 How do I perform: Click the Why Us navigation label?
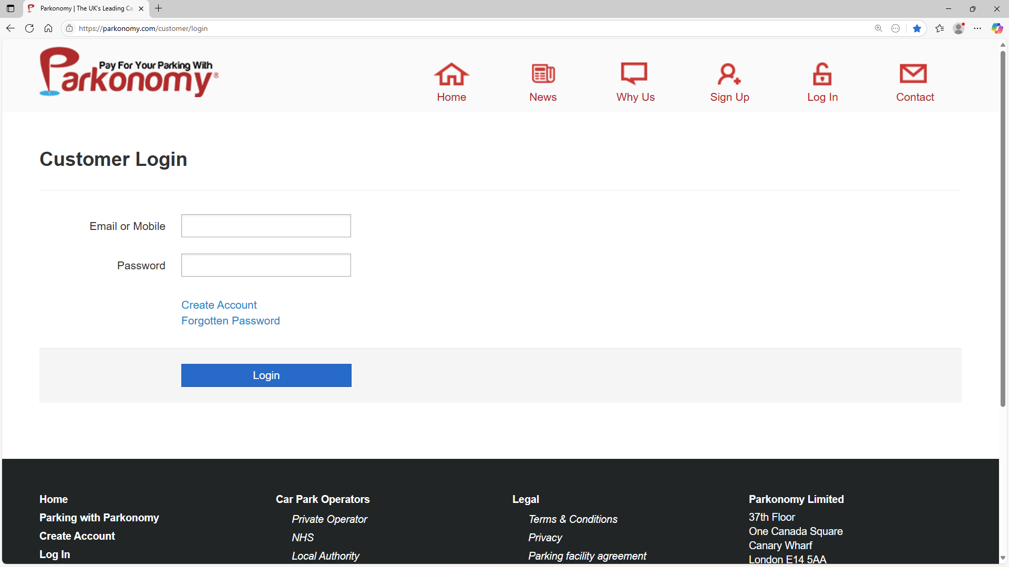(x=635, y=97)
